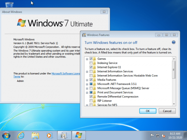The width and height of the screenshot is (187, 140).
Task: Click Cancel in Windows Features
Action: pyautogui.click(x=167, y=111)
